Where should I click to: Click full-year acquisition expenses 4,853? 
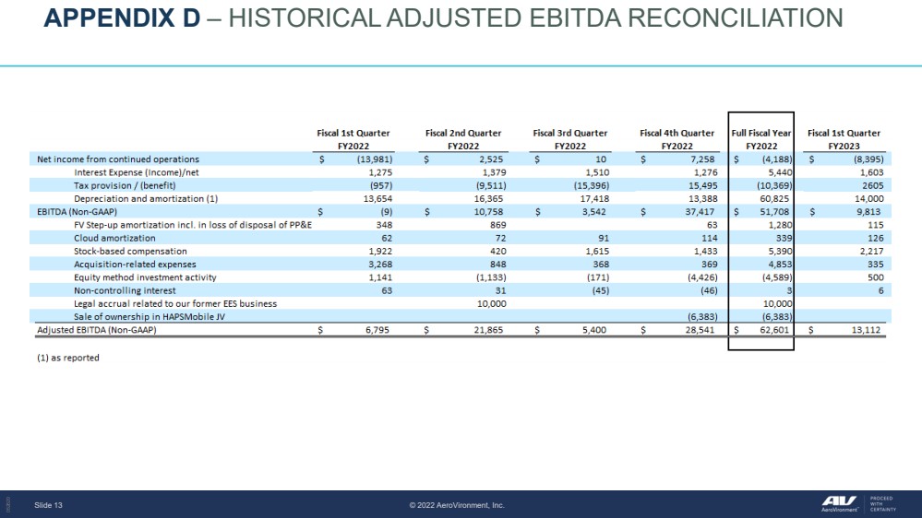780,265
